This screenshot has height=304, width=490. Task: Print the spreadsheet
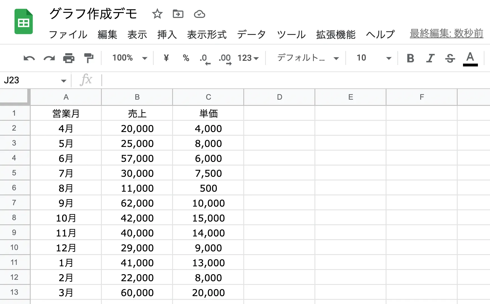tap(69, 58)
